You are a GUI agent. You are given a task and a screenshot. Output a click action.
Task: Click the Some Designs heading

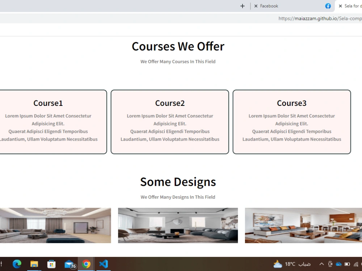coord(178,182)
